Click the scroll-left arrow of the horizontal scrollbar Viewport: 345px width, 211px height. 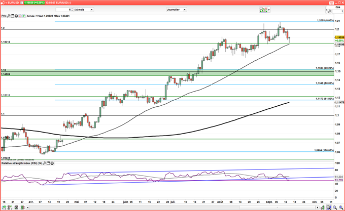[x=28, y=207]
